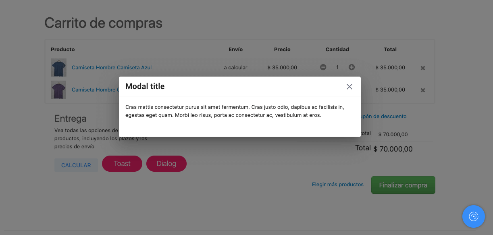Open the purple T-shirt product thumbnail
Image resolution: width=493 pixels, height=235 pixels.
58,89
